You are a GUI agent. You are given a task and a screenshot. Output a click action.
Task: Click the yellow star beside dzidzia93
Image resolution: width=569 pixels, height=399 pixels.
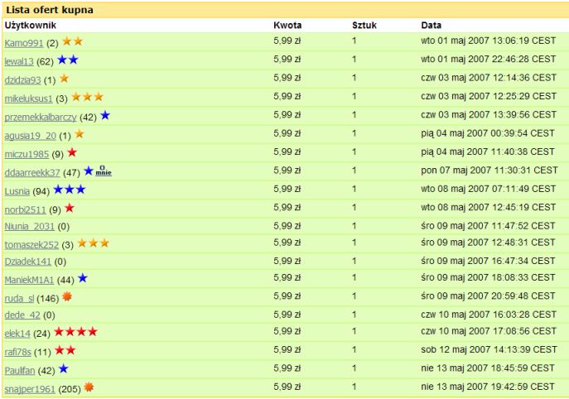(65, 79)
